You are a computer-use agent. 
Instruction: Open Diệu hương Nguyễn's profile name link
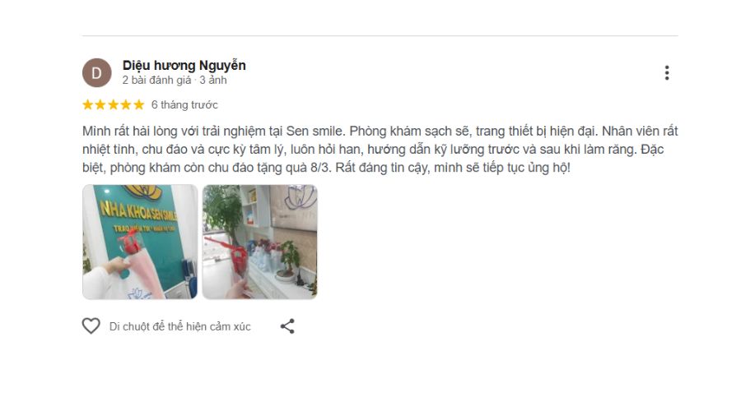click(x=184, y=65)
